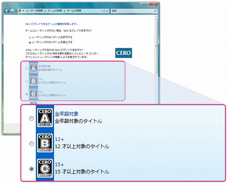Open the recent pages arrow beside Forward
Screen dimensions: 229x184
click(16, 11)
